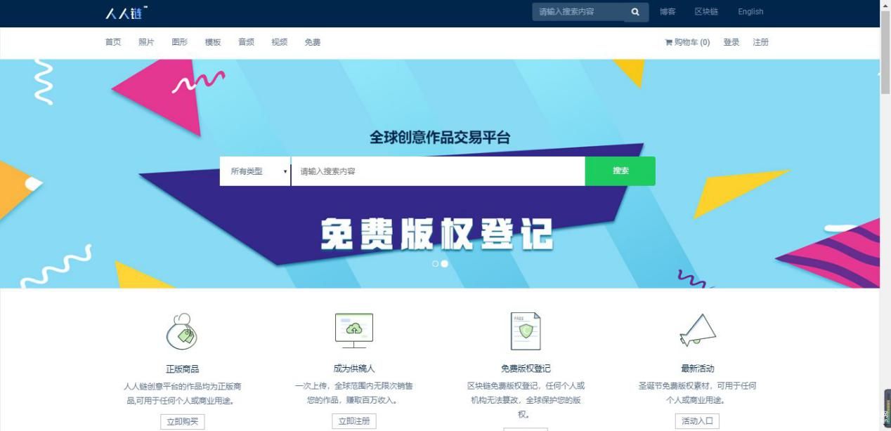Viewport: 891px width, 431px height.
Task: Open the 模板 section
Action: 212,42
